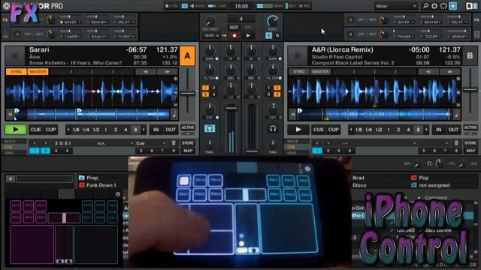Set Deck B loop OUT point
481x270 pixels.
pyautogui.click(x=453, y=130)
